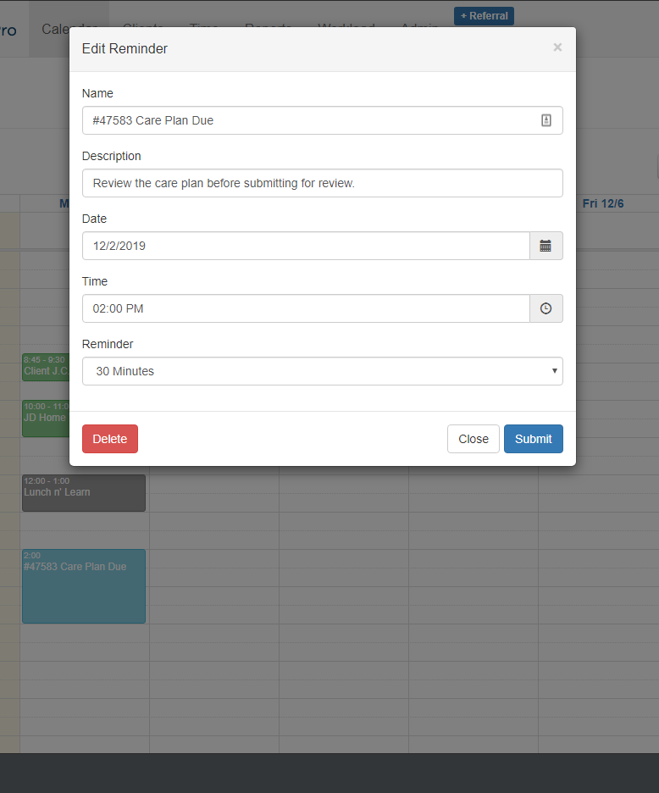Open the Reminder dropdown showing 30 Minutes
The height and width of the screenshot is (793, 659).
(x=322, y=371)
